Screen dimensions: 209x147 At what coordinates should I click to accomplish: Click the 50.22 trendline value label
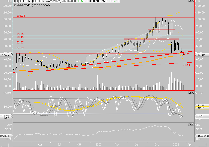(x=187, y=54)
